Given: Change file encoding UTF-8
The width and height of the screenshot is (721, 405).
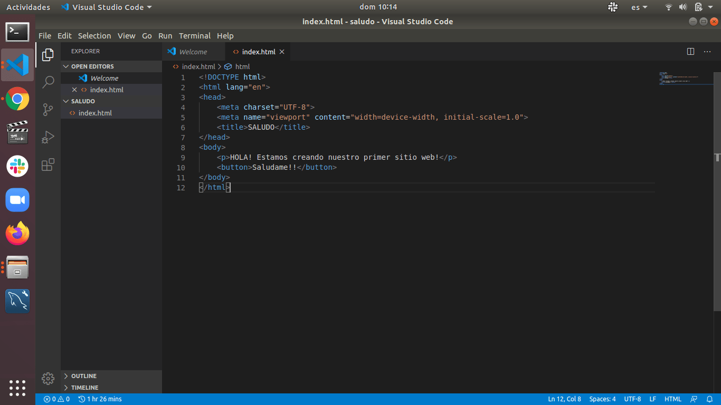Looking at the screenshot, I should [x=632, y=399].
